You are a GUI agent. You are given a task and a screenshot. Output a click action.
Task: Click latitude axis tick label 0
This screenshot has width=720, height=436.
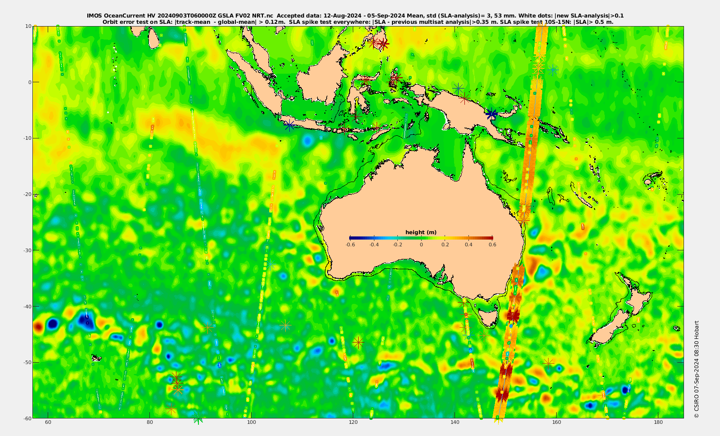click(x=30, y=82)
